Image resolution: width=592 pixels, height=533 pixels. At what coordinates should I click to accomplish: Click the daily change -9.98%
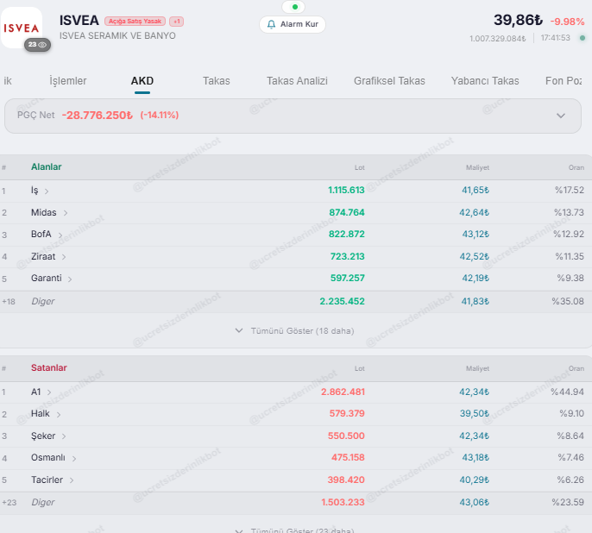567,22
